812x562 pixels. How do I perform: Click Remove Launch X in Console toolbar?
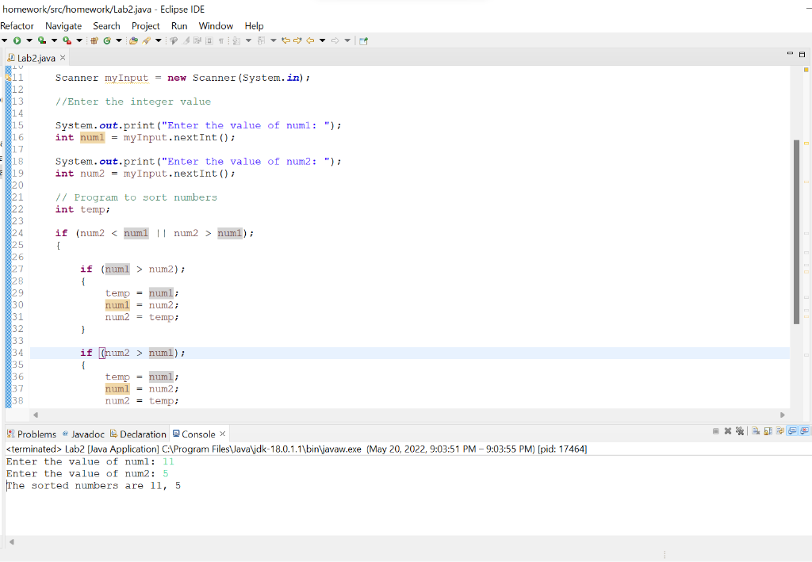[x=728, y=431]
